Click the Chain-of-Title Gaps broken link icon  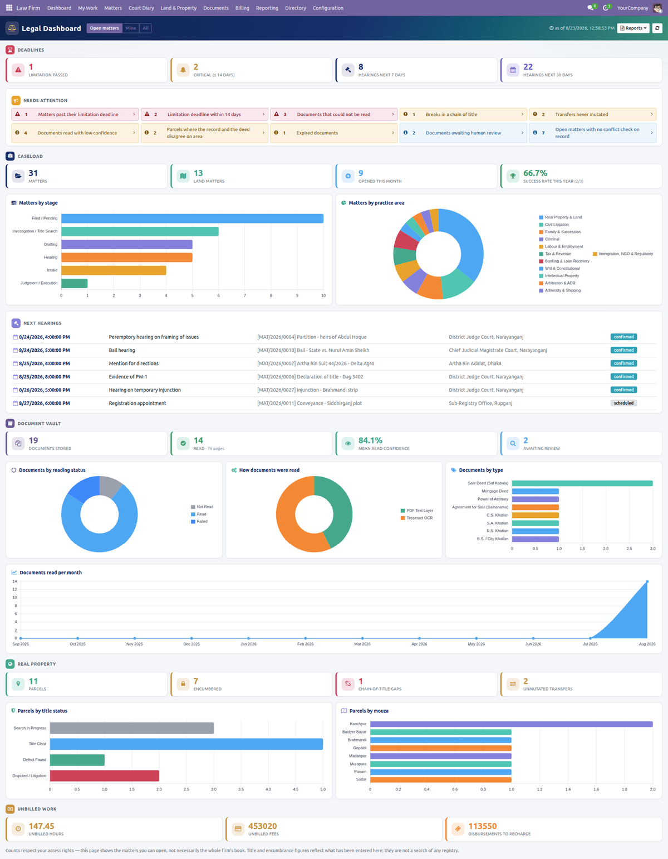pyautogui.click(x=348, y=684)
